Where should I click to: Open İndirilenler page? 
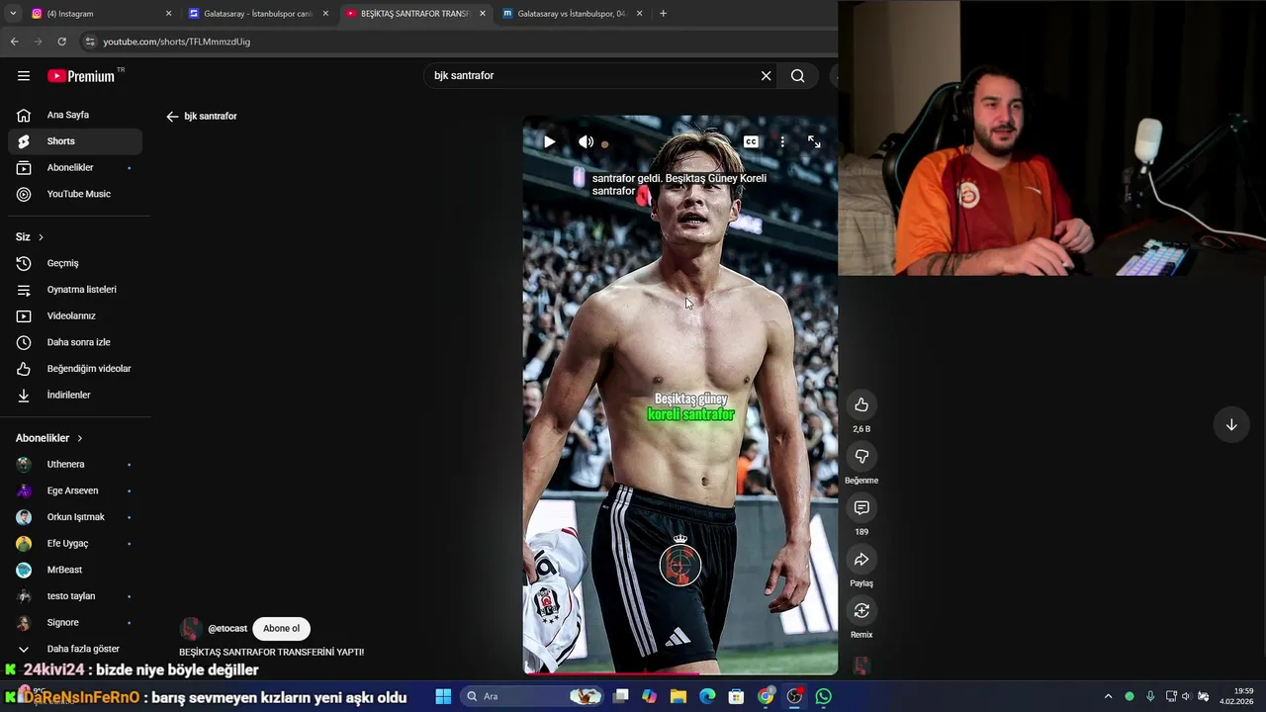[x=75, y=396]
